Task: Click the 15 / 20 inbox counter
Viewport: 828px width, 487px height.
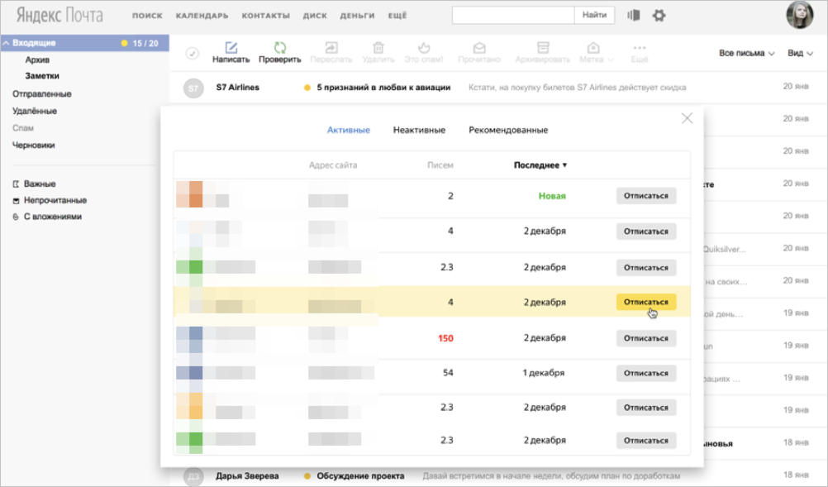Action: coord(145,43)
